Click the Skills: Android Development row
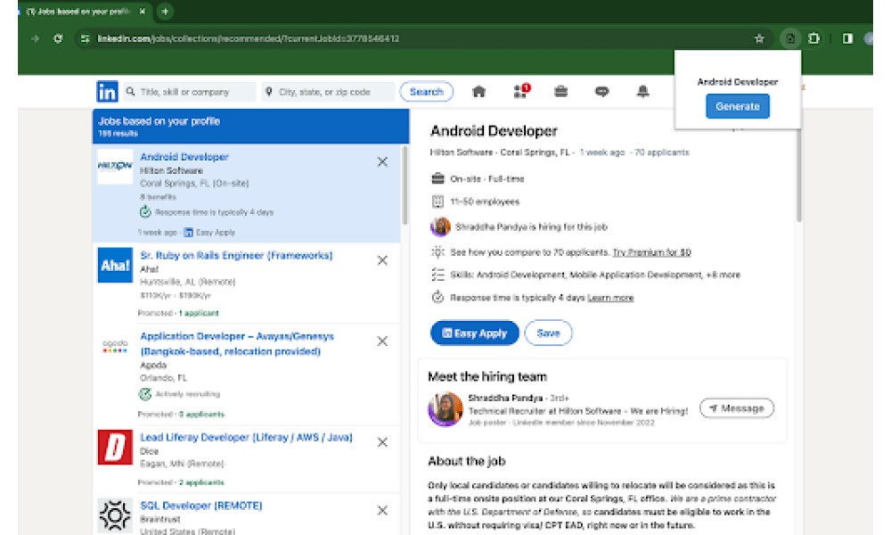This screenshot has height=535, width=891. 586,276
